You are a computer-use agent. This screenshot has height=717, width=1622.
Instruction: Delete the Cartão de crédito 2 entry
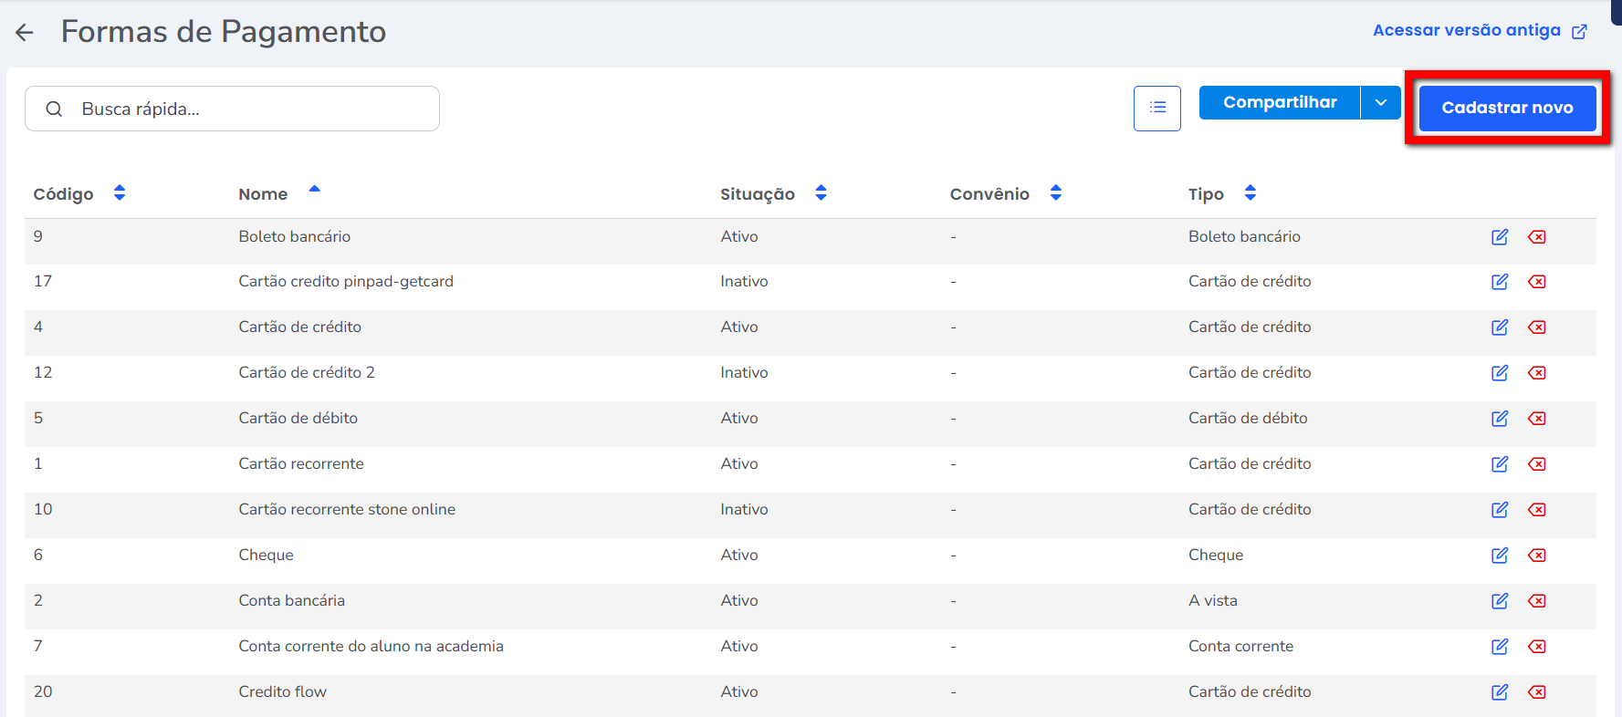click(x=1537, y=373)
